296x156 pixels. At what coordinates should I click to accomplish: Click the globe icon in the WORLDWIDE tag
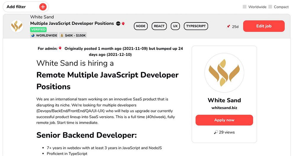tap(33, 35)
